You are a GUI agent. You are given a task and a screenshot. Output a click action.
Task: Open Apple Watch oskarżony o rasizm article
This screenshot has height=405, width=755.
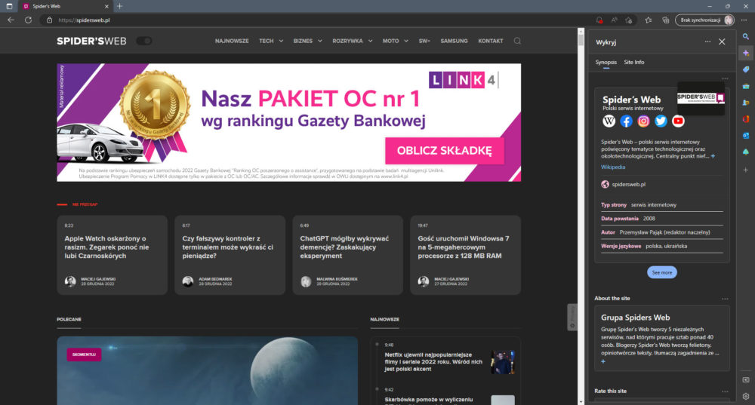[x=112, y=255]
